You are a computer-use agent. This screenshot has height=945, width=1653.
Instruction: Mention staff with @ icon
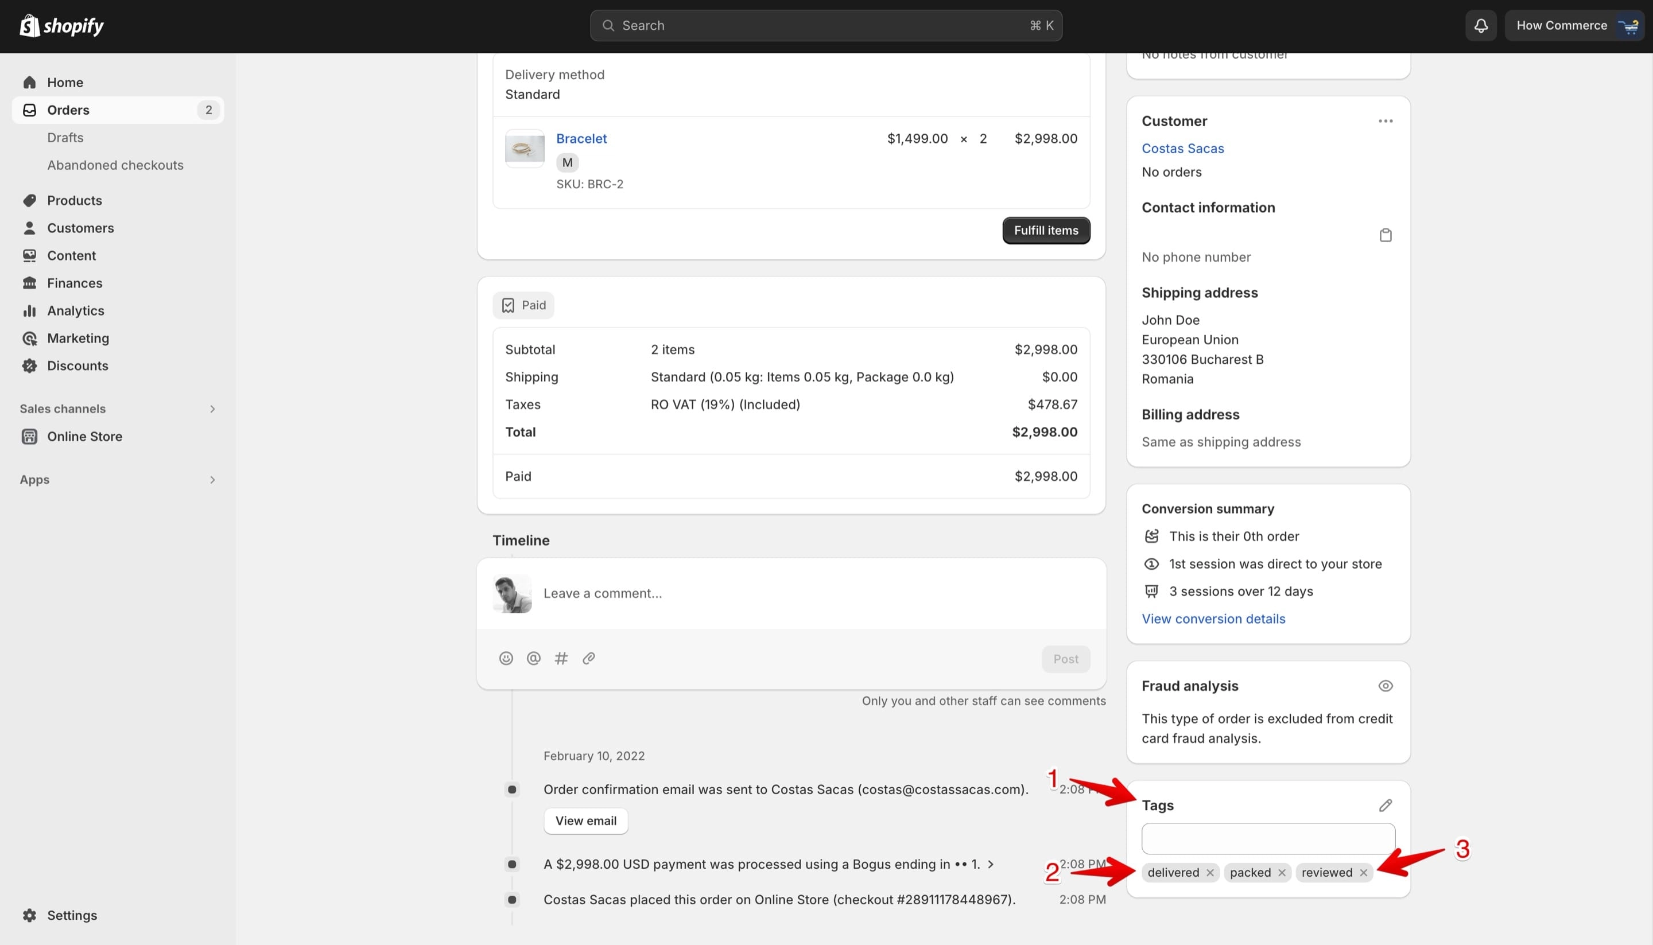click(x=533, y=658)
